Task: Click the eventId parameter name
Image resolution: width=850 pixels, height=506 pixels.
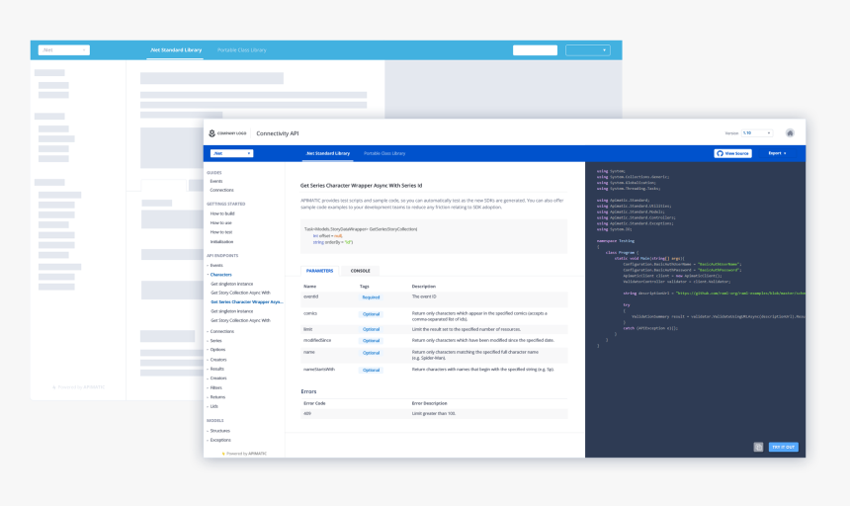Action: [x=310, y=296]
